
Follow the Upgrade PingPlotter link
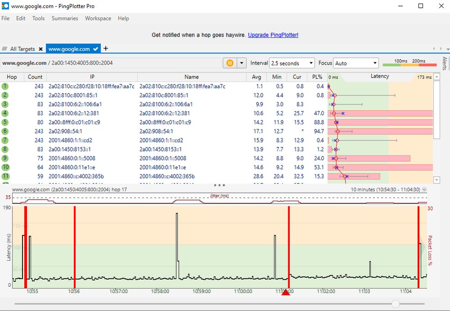[x=273, y=35]
